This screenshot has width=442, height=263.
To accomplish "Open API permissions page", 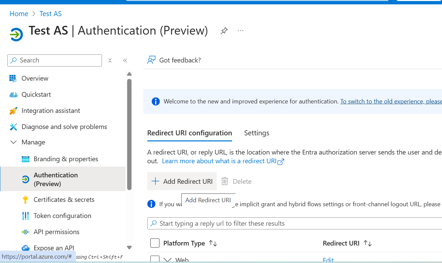I will [57, 232].
